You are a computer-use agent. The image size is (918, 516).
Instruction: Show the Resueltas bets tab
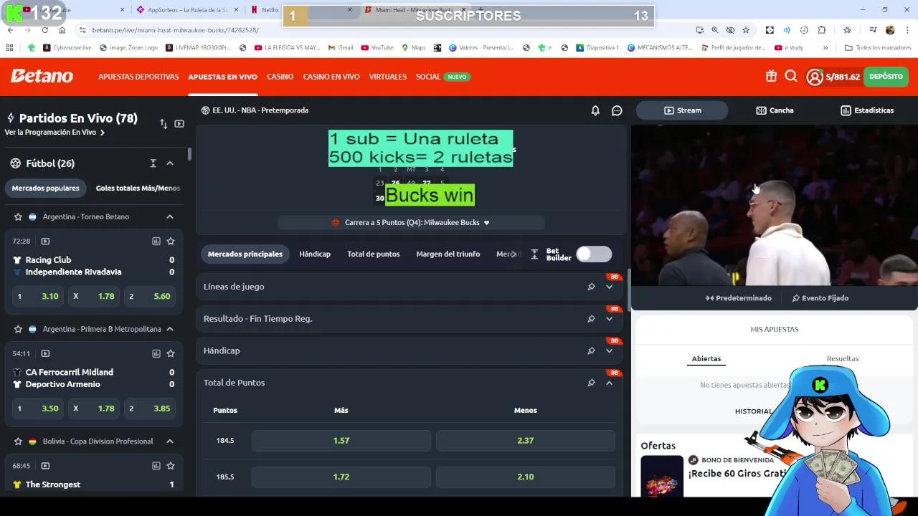point(842,359)
